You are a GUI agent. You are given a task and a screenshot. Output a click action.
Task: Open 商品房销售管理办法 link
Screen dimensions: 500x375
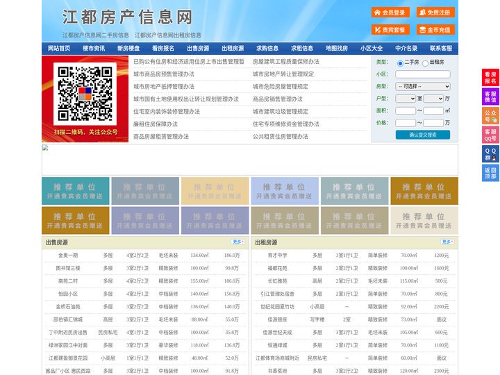(278, 99)
